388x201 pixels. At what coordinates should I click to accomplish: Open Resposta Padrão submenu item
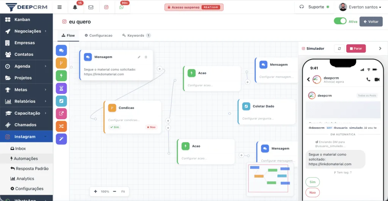(x=26, y=168)
